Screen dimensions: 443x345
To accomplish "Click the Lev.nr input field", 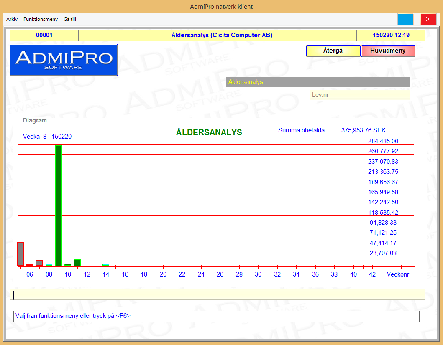I will (339, 95).
